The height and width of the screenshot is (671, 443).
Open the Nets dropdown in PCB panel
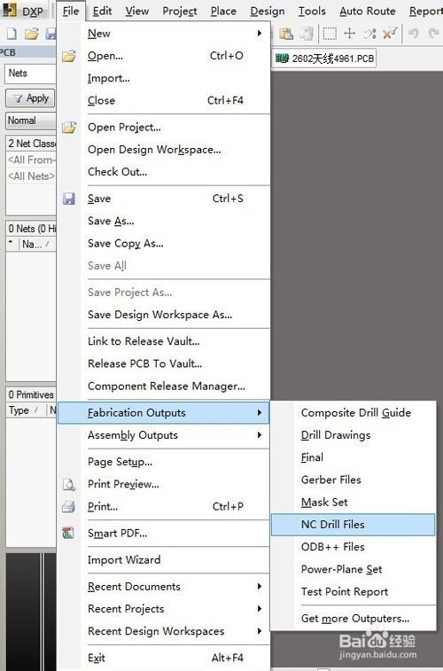point(30,74)
